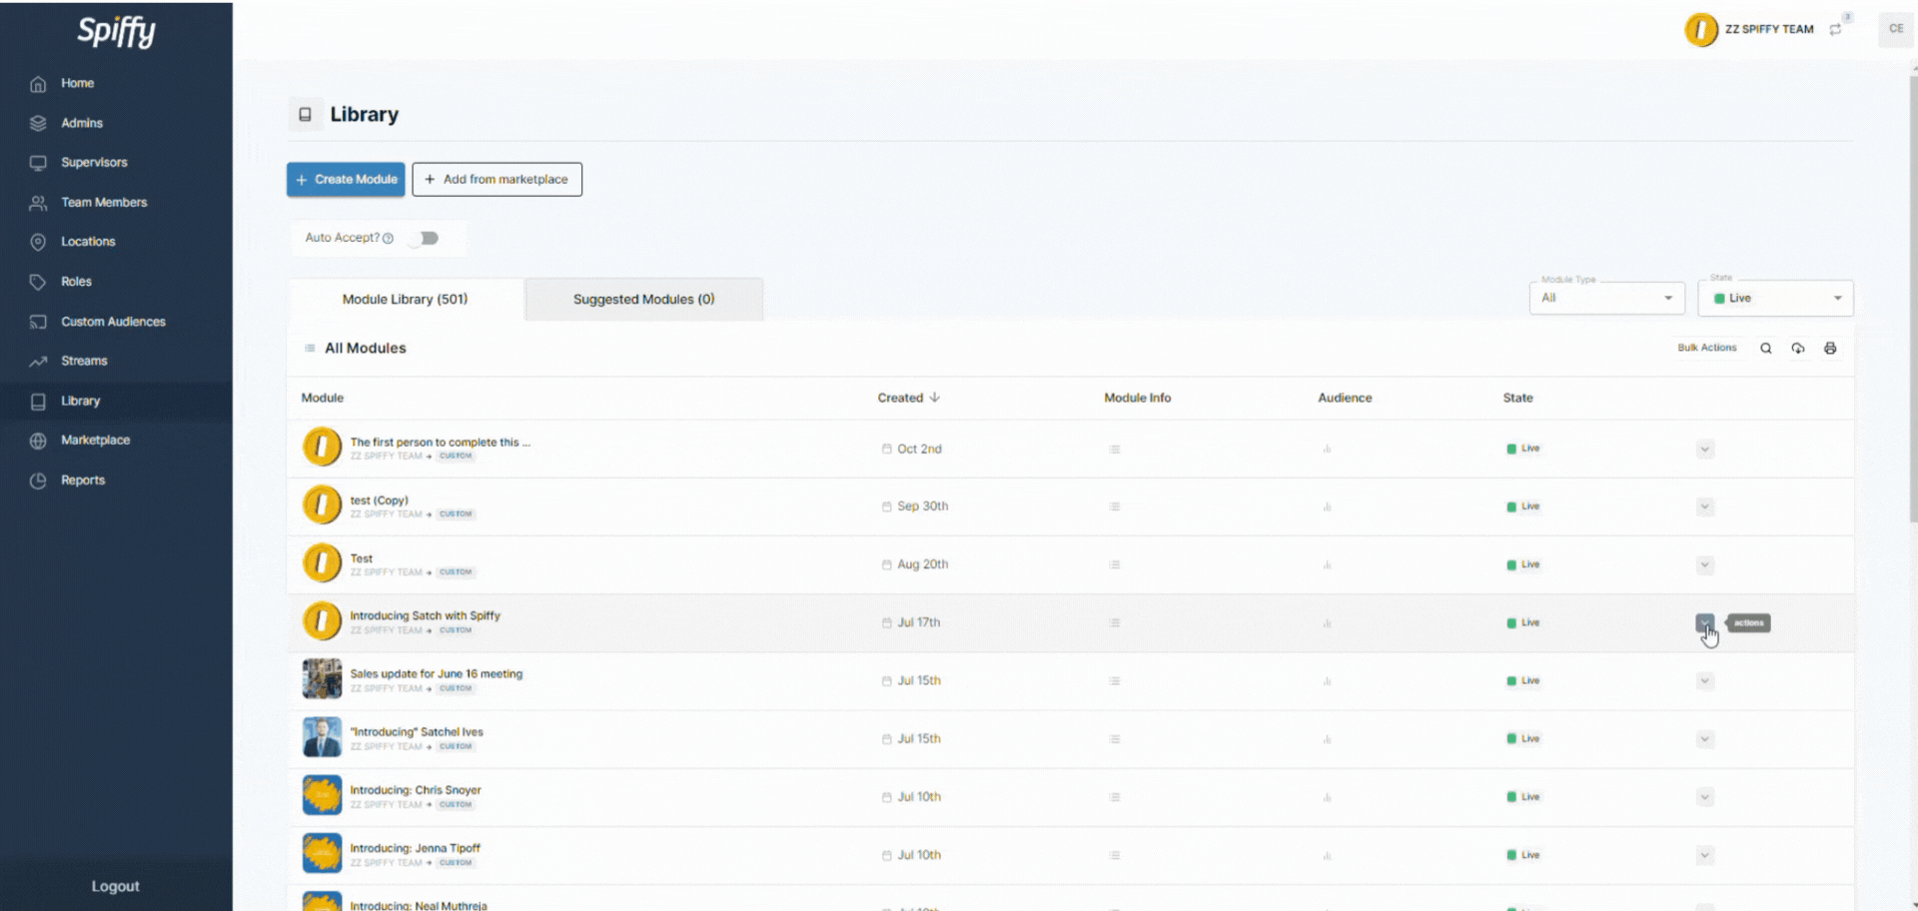Viewport: 1918px width, 911px height.
Task: Toggle the Auto Accept switch
Action: (x=427, y=239)
